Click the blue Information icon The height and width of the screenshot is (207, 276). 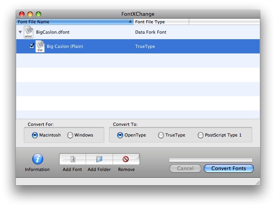pos(38,159)
